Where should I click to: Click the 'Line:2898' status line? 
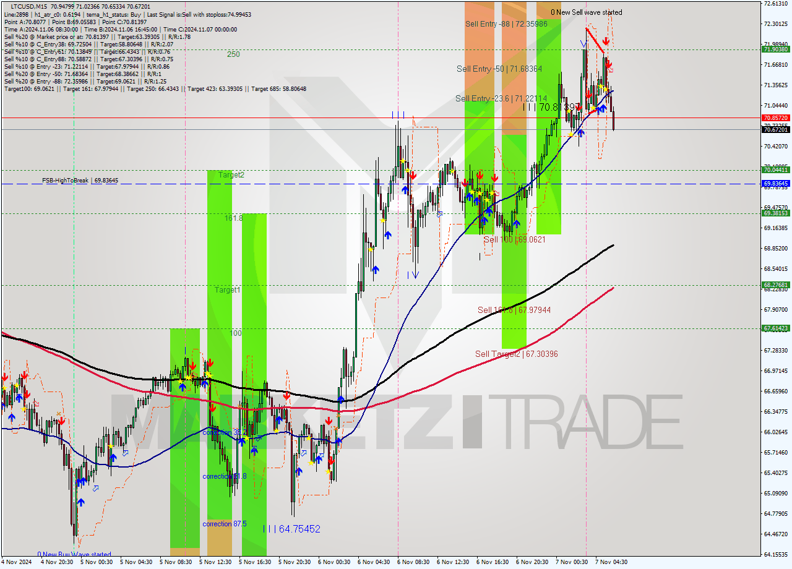pos(127,14)
